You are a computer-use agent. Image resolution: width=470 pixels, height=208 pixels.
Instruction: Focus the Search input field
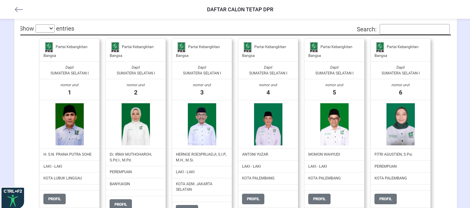pos(415,29)
